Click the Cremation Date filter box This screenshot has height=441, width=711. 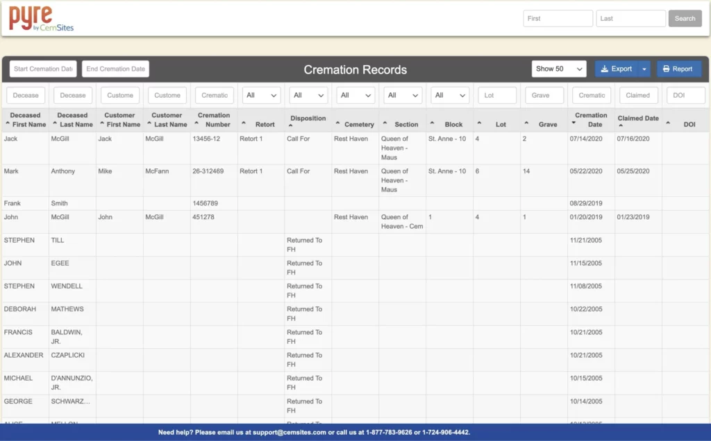tap(592, 96)
